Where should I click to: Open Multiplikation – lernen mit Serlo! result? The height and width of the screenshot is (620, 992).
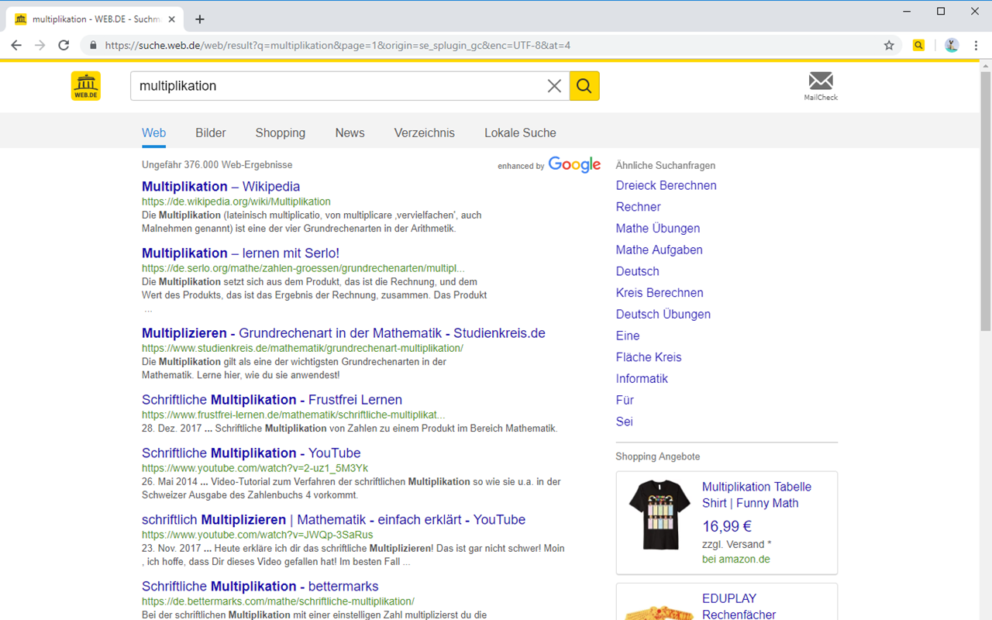pyautogui.click(x=240, y=253)
